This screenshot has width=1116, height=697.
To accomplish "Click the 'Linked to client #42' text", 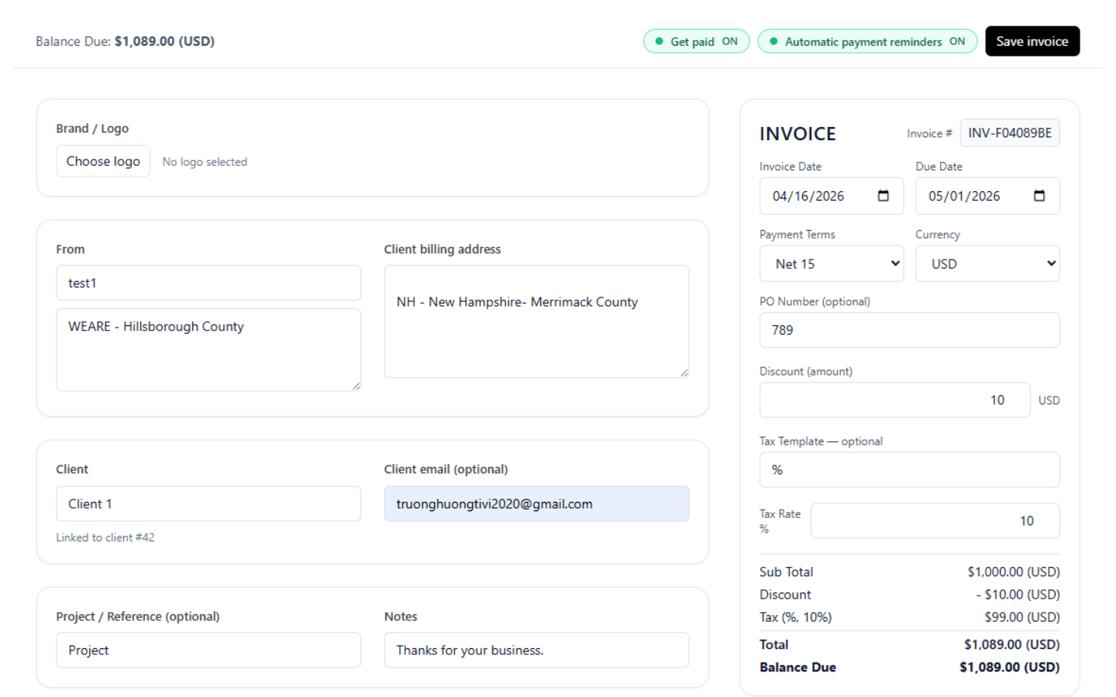I will pos(105,537).
